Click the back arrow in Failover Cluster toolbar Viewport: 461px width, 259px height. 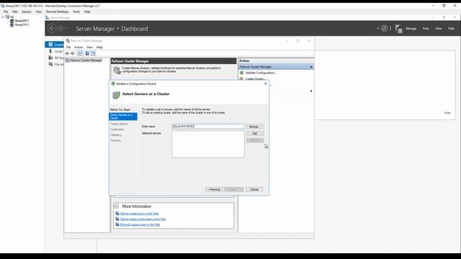(x=67, y=53)
